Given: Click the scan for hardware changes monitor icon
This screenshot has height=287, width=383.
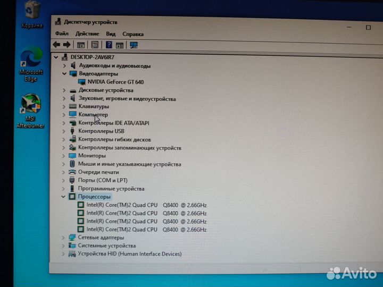Looking at the screenshot, I should pyautogui.click(x=134, y=45).
